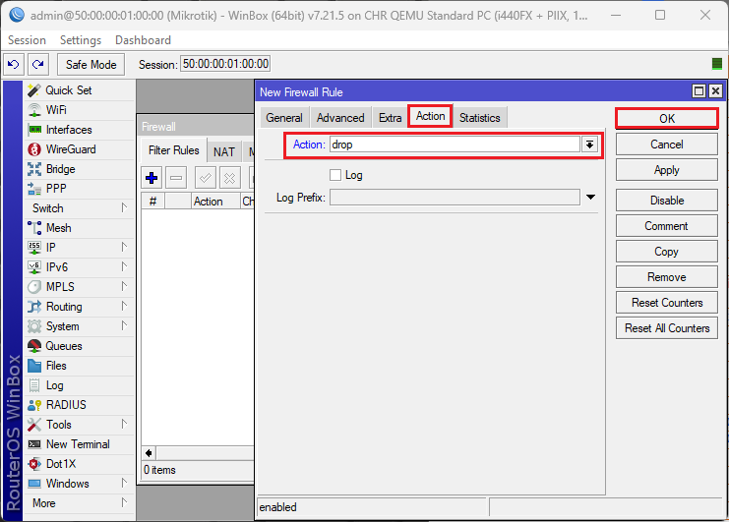Switch to the NAT tab in Firewall
The image size is (729, 522).
[224, 151]
